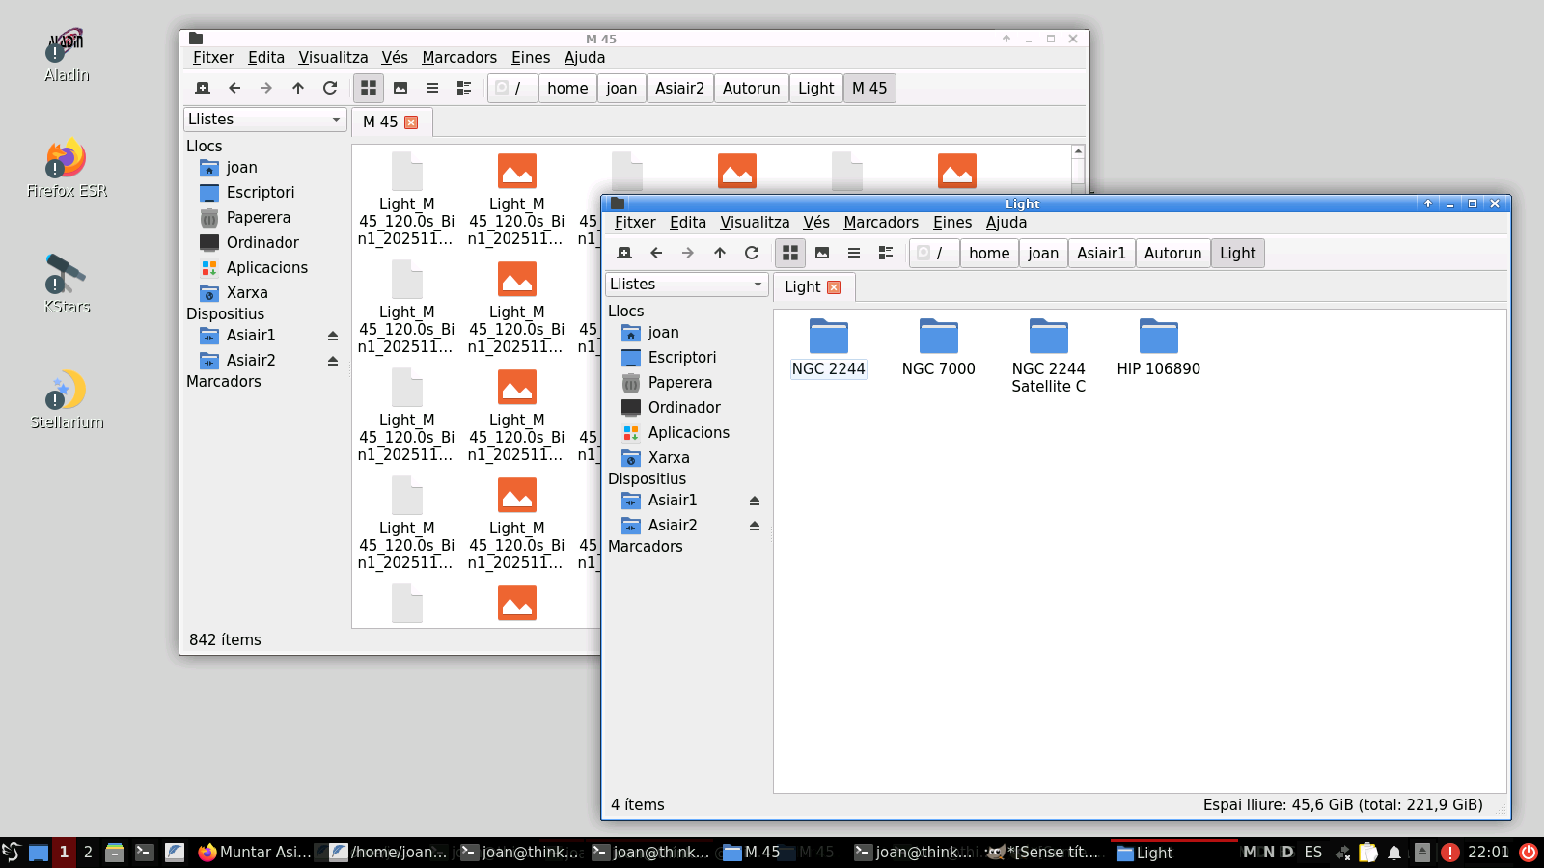Click the Asiair2 breadcrumb in M 45 window
Screen dimensions: 1544x868
point(679,88)
